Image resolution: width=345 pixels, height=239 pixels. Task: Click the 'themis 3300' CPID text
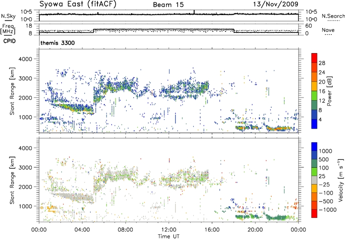(58, 43)
